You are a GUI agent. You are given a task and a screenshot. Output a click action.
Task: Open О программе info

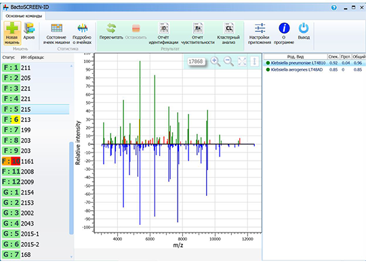pyautogui.click(x=284, y=33)
